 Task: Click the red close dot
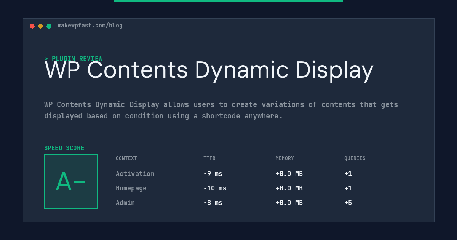[x=32, y=26]
